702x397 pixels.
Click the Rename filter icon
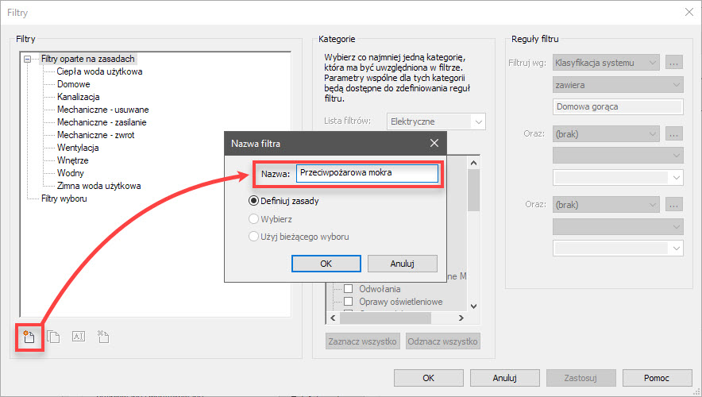[x=78, y=336]
